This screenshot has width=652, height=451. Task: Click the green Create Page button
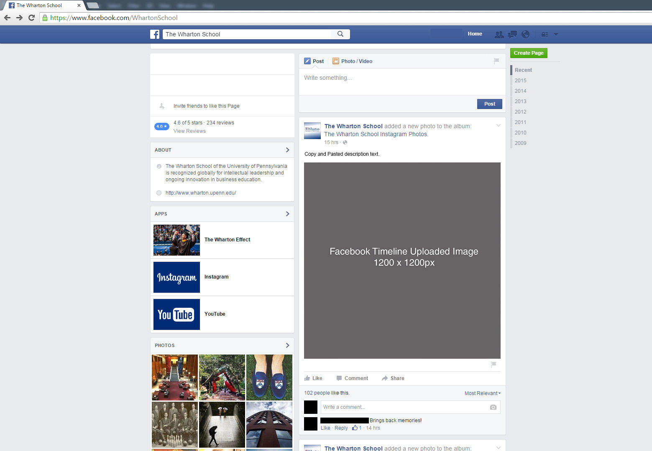[529, 53]
